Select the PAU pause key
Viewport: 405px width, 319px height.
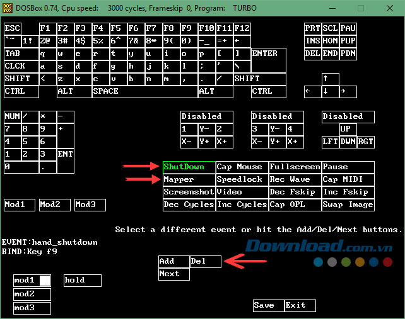(348, 28)
